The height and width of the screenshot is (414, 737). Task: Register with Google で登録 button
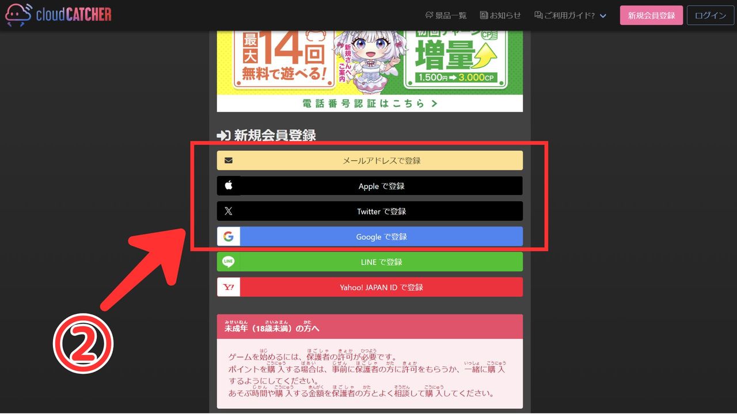(x=370, y=236)
